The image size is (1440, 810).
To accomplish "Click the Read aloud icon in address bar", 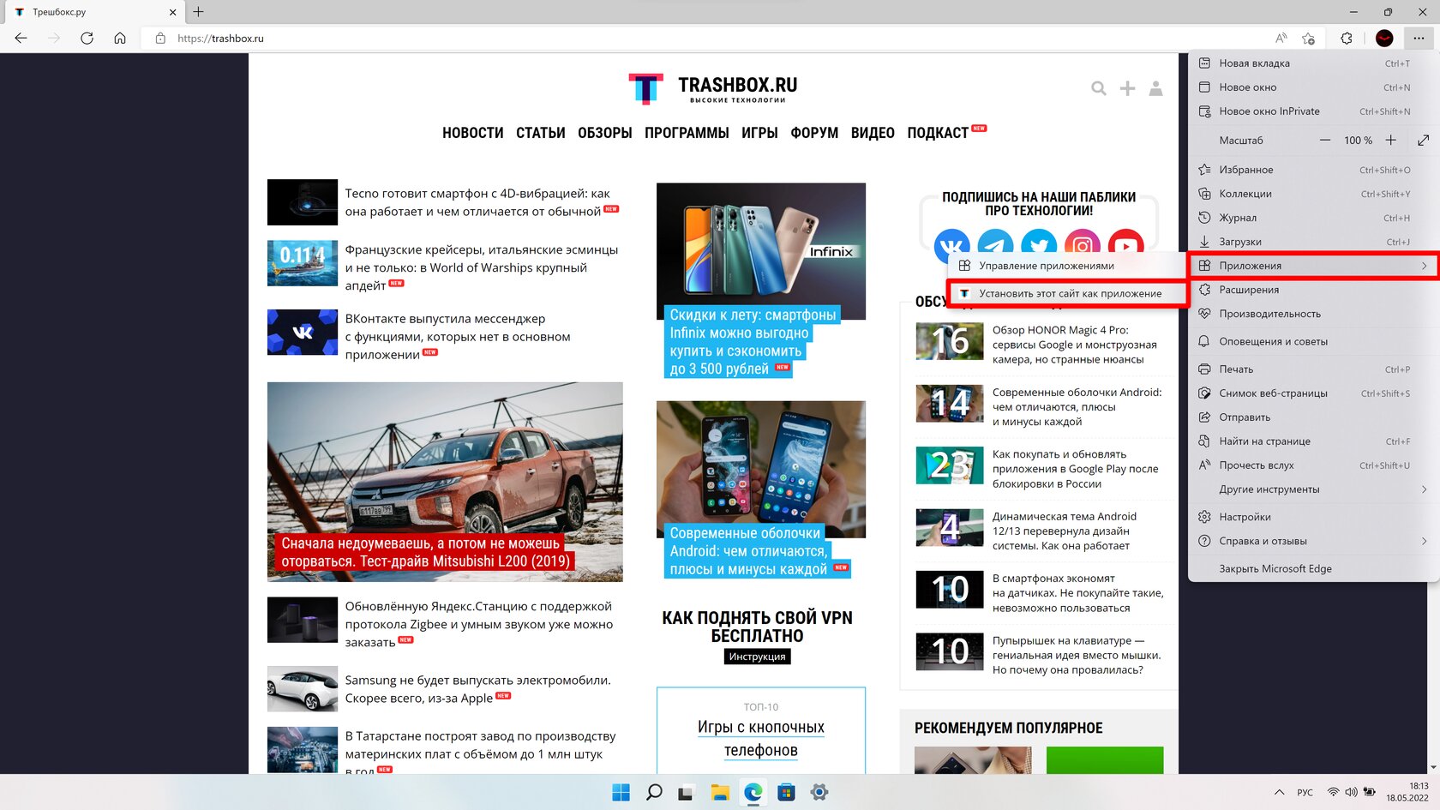I will pyautogui.click(x=1281, y=38).
